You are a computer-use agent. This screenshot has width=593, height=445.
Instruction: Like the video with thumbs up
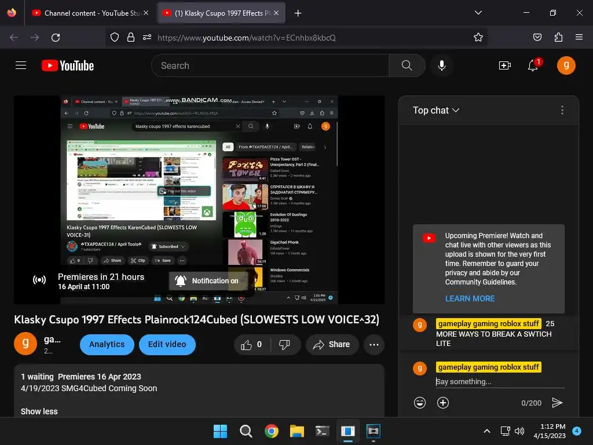(x=251, y=344)
